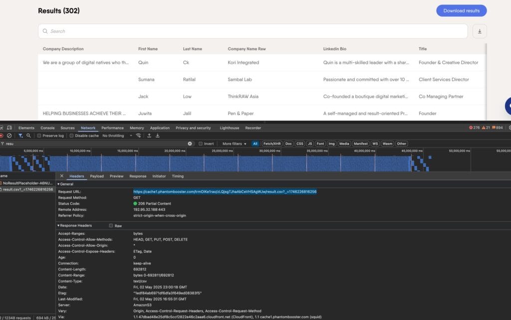This screenshot has height=320, width=511.
Task: Click the Download results button
Action: [x=461, y=10]
